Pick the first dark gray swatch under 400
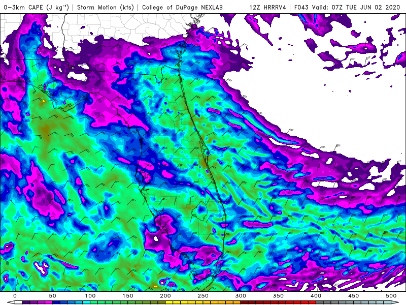 (320, 302)
